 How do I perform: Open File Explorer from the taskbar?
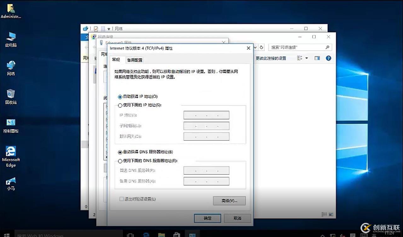coord(161,235)
